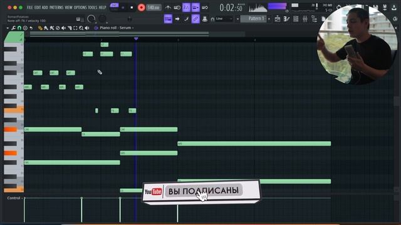Open the Piano roll - Serum title dropdown

pyautogui.click(x=117, y=27)
